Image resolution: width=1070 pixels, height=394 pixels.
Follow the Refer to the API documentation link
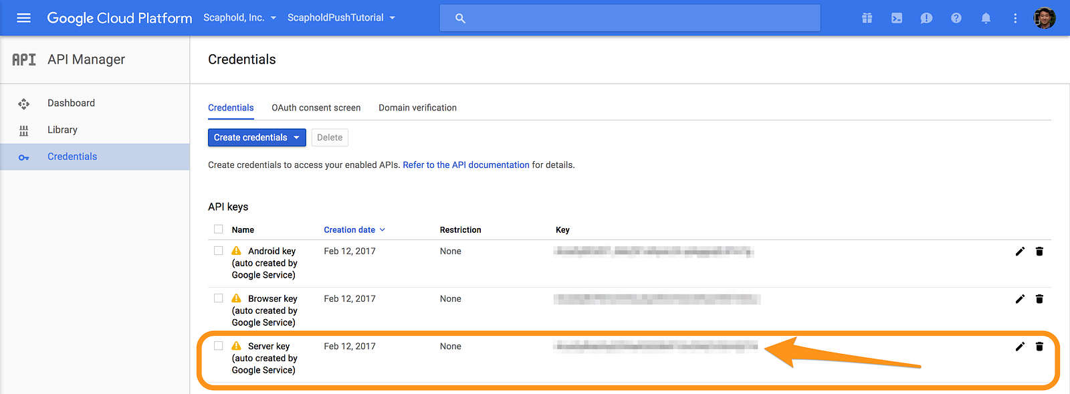click(466, 165)
